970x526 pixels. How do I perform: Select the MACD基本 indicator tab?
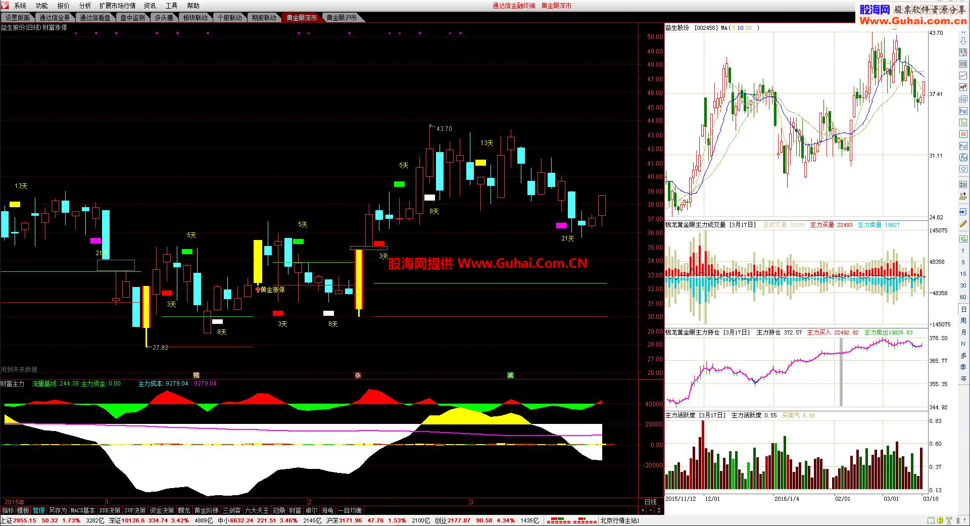tap(83, 511)
